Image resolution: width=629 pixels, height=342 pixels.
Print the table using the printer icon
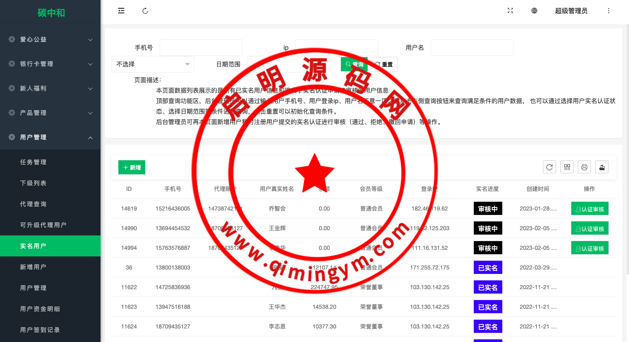tap(584, 167)
